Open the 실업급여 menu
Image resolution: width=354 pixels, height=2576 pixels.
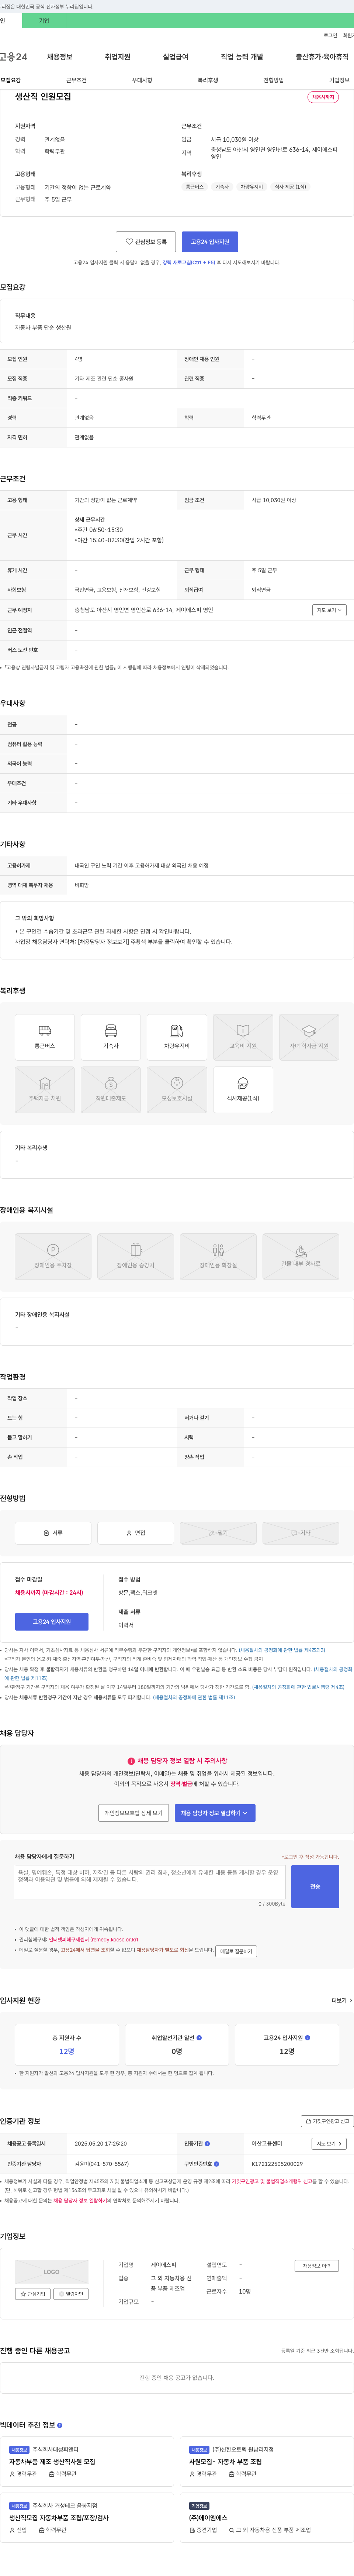click(176, 57)
